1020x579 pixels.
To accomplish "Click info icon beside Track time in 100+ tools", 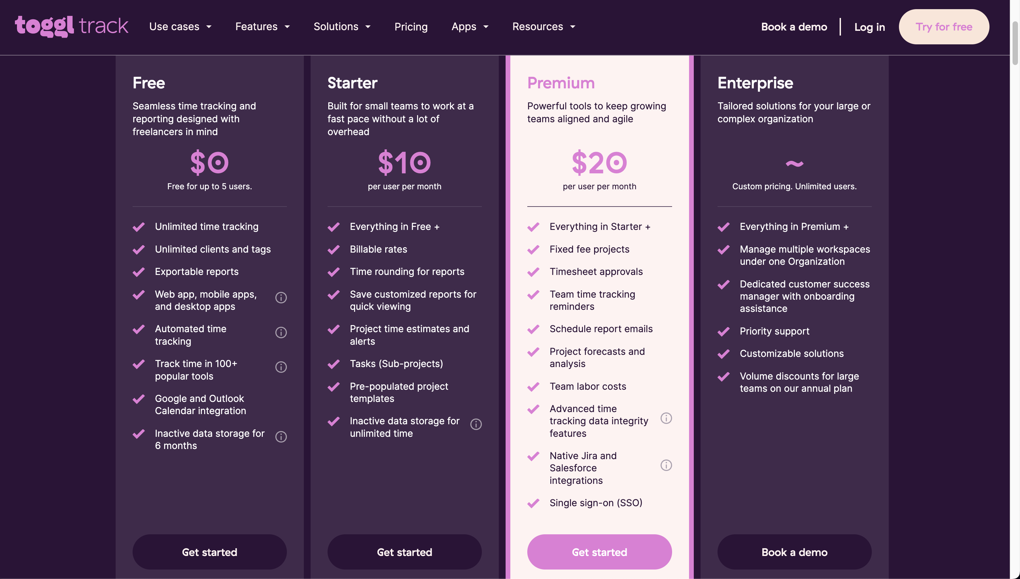I will click(x=281, y=367).
